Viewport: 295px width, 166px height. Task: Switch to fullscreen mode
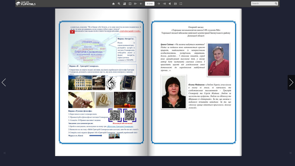coord(181,4)
